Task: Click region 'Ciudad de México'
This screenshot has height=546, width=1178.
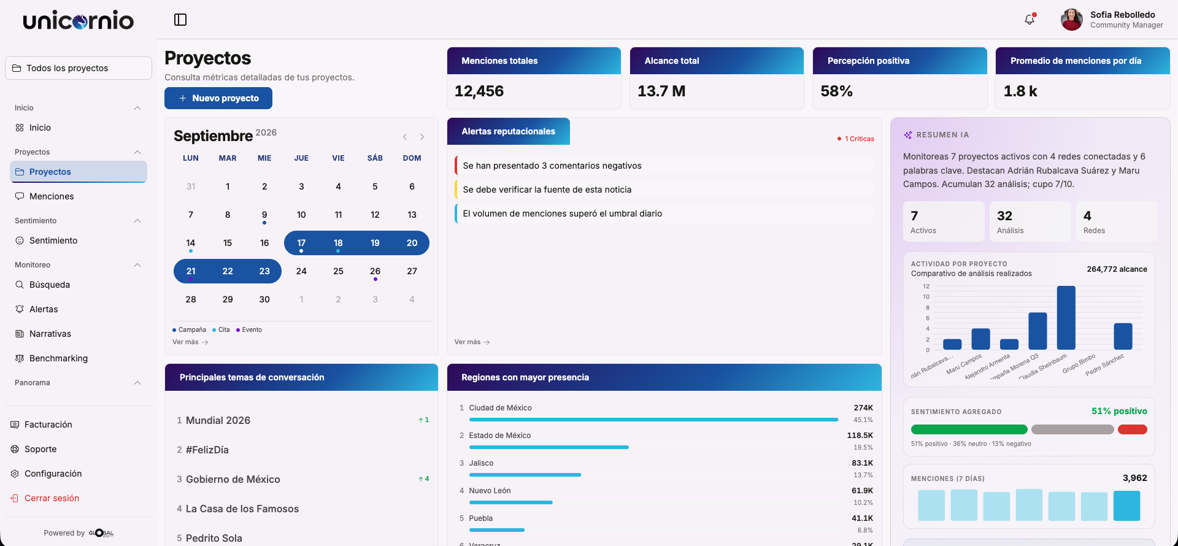Action: [x=500, y=408]
